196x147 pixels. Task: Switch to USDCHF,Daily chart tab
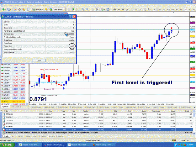click(x=90, y=107)
